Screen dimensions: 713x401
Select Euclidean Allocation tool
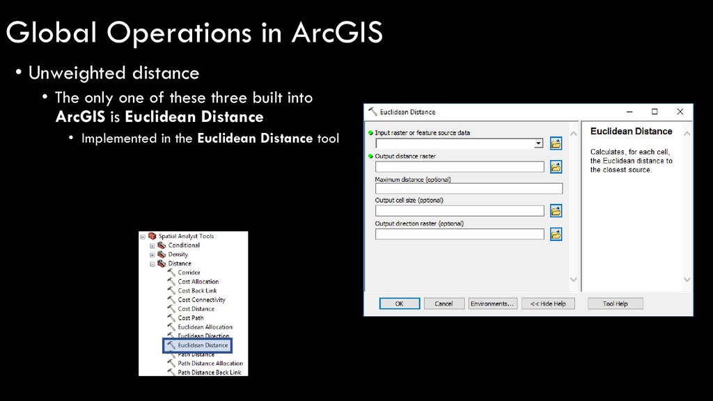(x=205, y=327)
